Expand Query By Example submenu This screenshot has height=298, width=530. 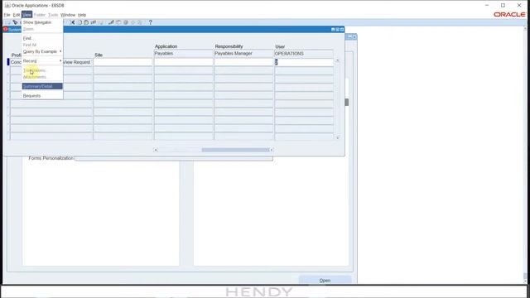pyautogui.click(x=42, y=51)
